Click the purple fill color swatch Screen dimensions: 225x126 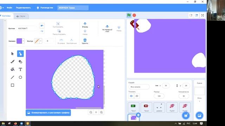tap(19, 41)
